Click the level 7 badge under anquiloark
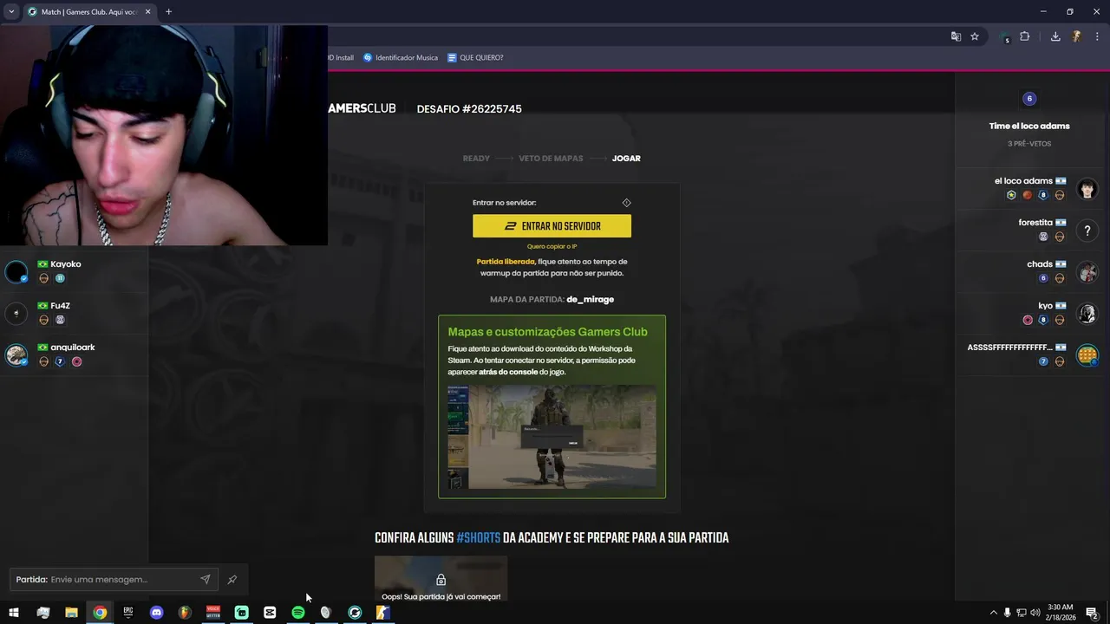Viewport: 1110px width, 624px height. (x=60, y=361)
